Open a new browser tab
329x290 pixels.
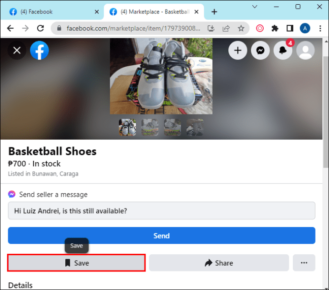214,12
